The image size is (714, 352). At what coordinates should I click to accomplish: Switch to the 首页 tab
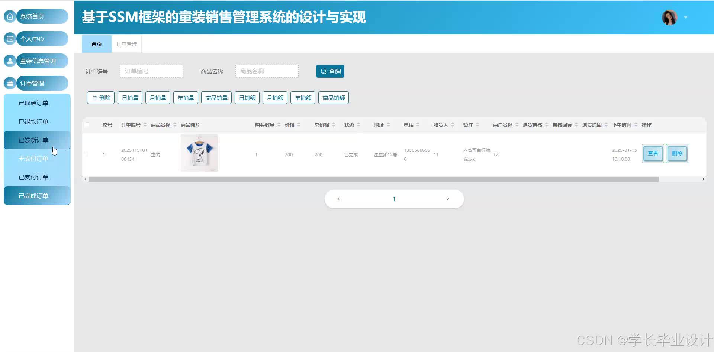click(97, 44)
